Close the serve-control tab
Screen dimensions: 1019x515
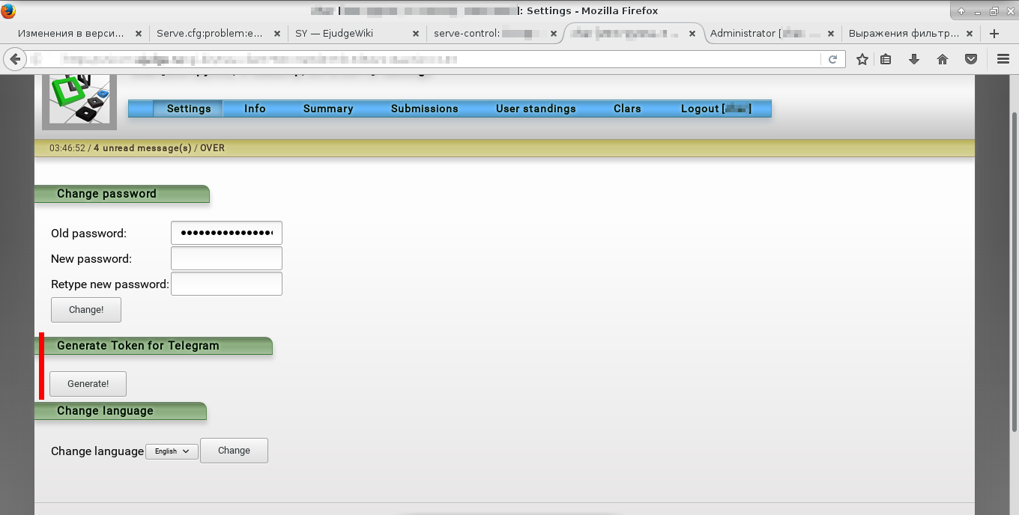pyautogui.click(x=554, y=34)
